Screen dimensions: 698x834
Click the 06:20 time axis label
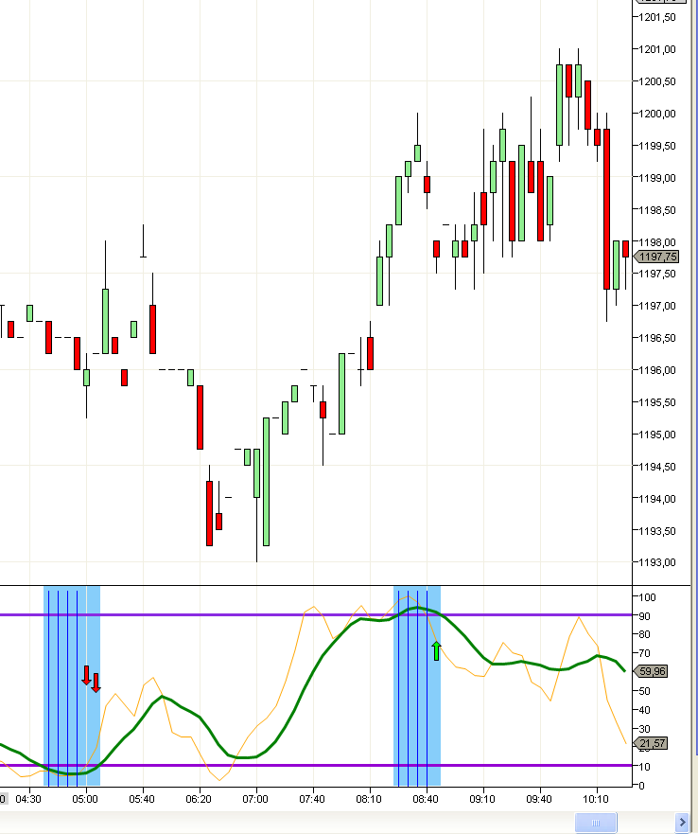[x=199, y=799]
